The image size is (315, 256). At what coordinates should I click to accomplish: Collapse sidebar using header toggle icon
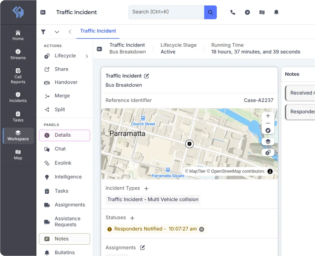43,12
